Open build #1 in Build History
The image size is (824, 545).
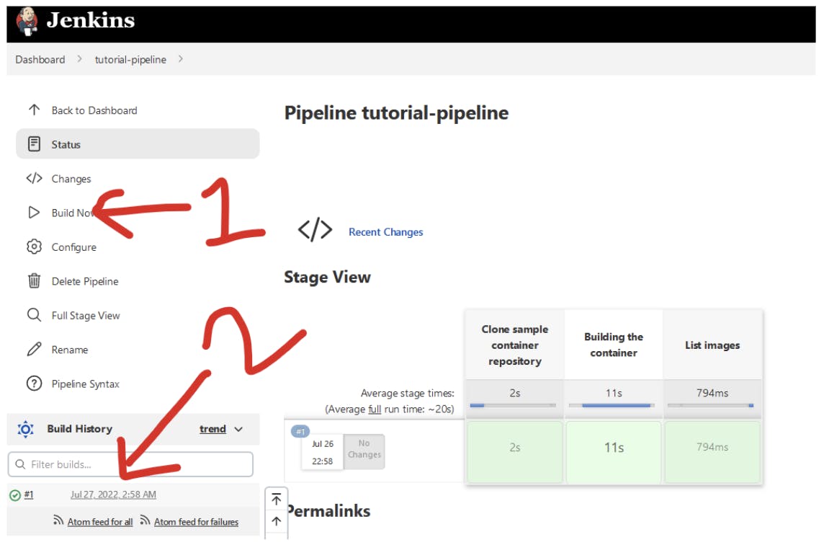point(29,495)
